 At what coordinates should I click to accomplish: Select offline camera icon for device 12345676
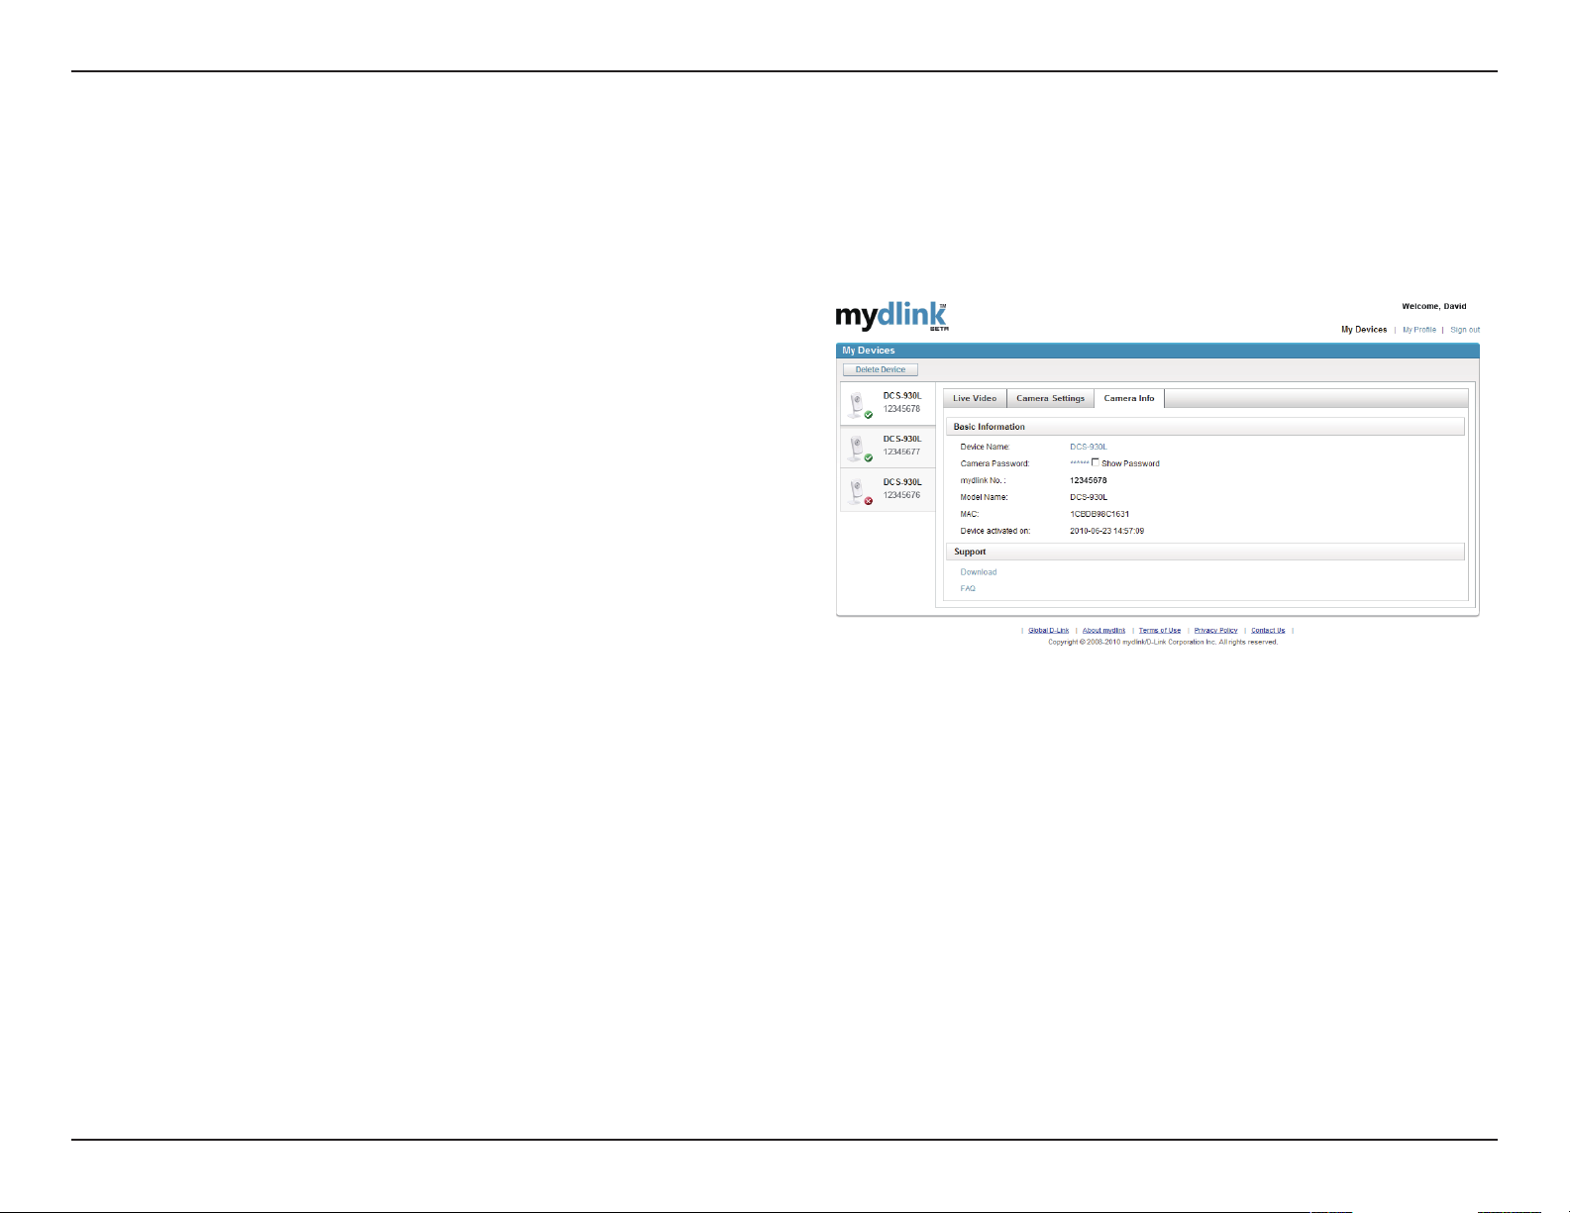(859, 490)
